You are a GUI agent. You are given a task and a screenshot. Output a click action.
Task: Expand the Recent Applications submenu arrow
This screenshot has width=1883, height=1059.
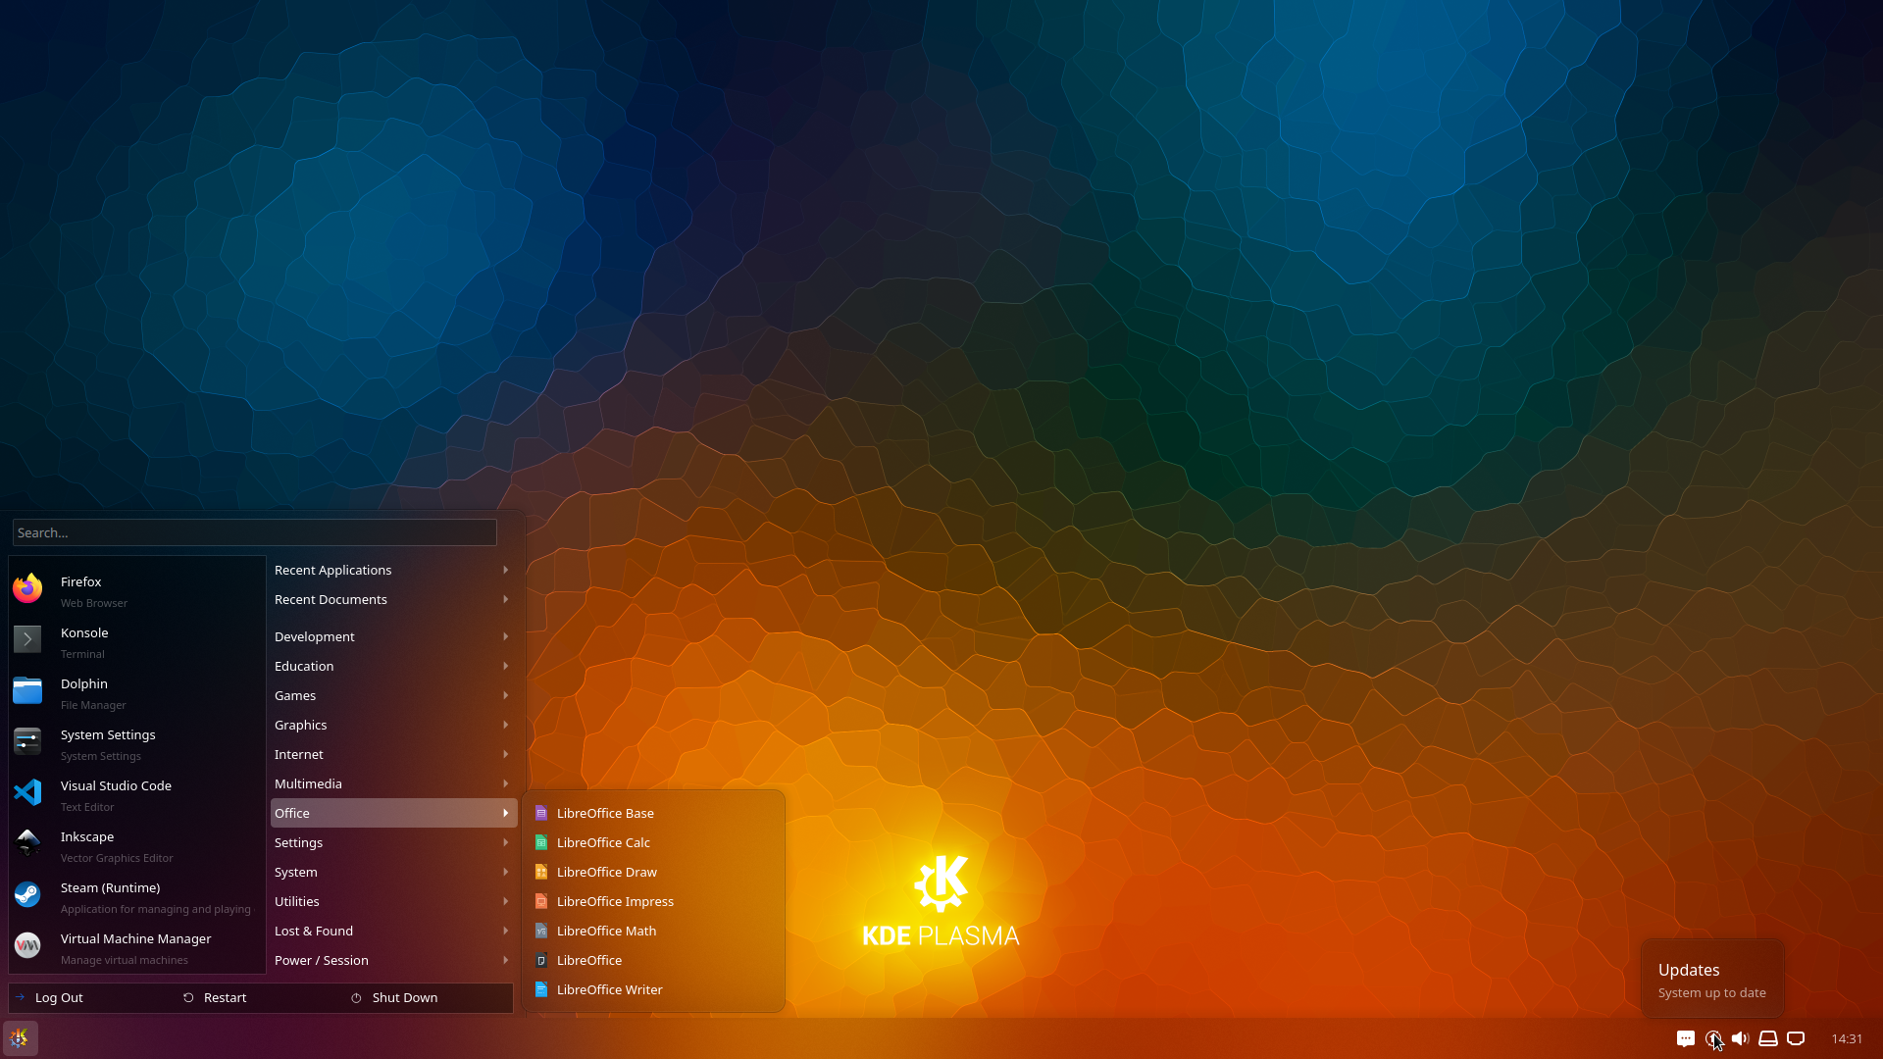pyautogui.click(x=506, y=570)
